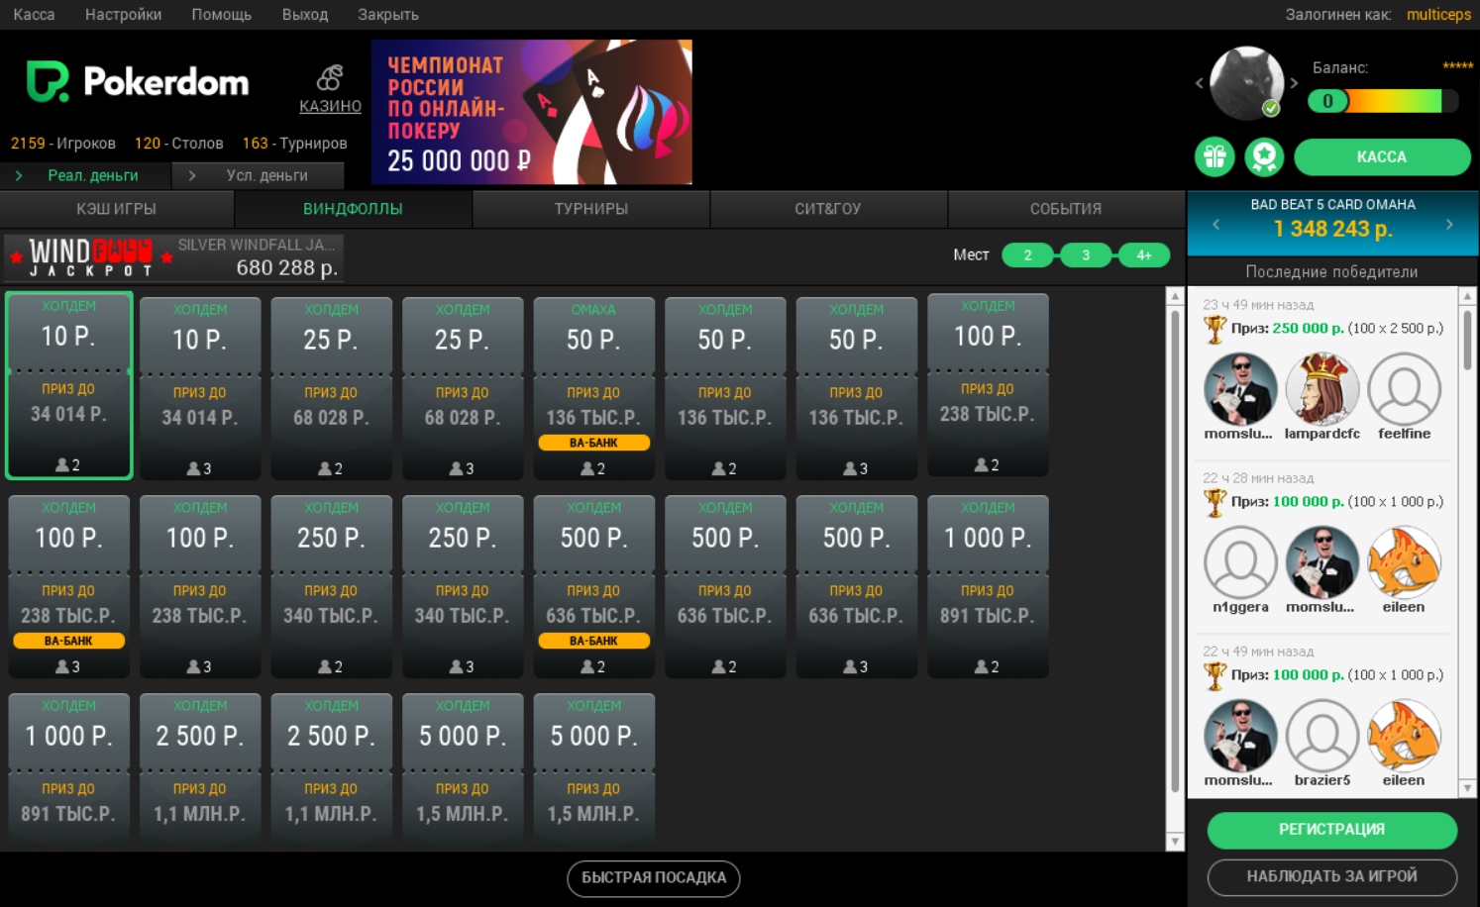Open the КАЗИНО cherry icon

click(x=330, y=77)
